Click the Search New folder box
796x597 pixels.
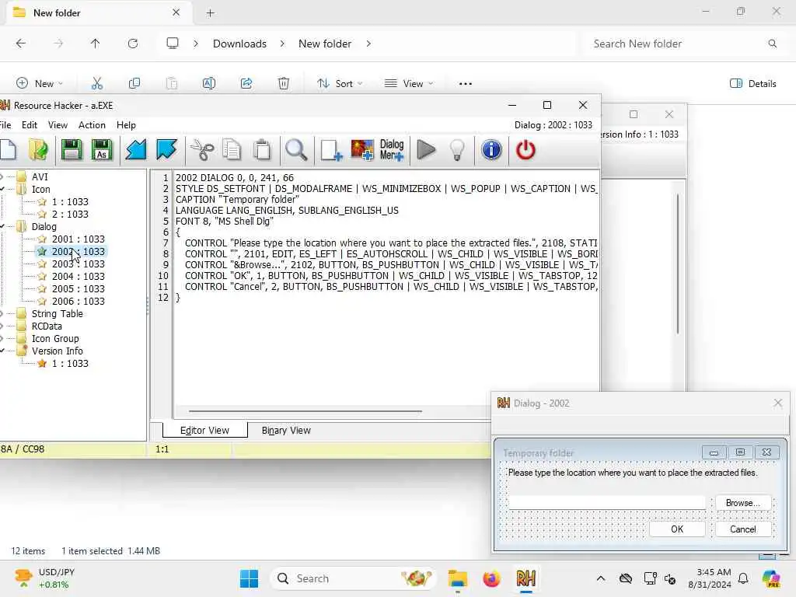[683, 44]
